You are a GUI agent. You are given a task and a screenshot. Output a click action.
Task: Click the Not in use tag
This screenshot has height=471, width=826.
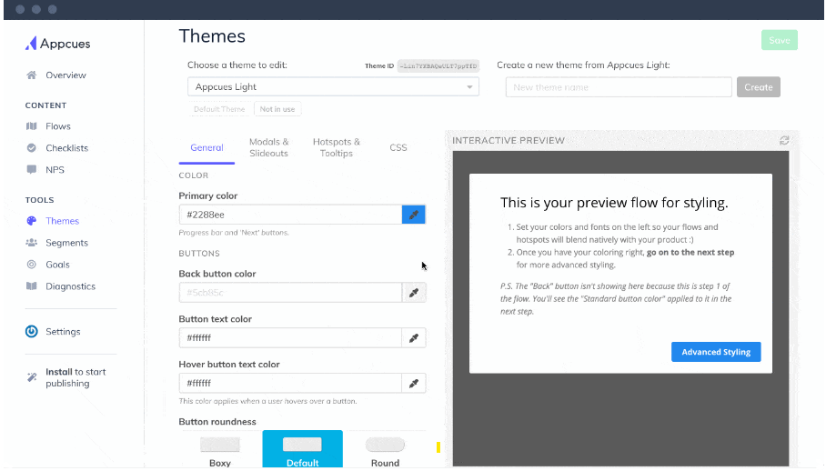point(277,109)
